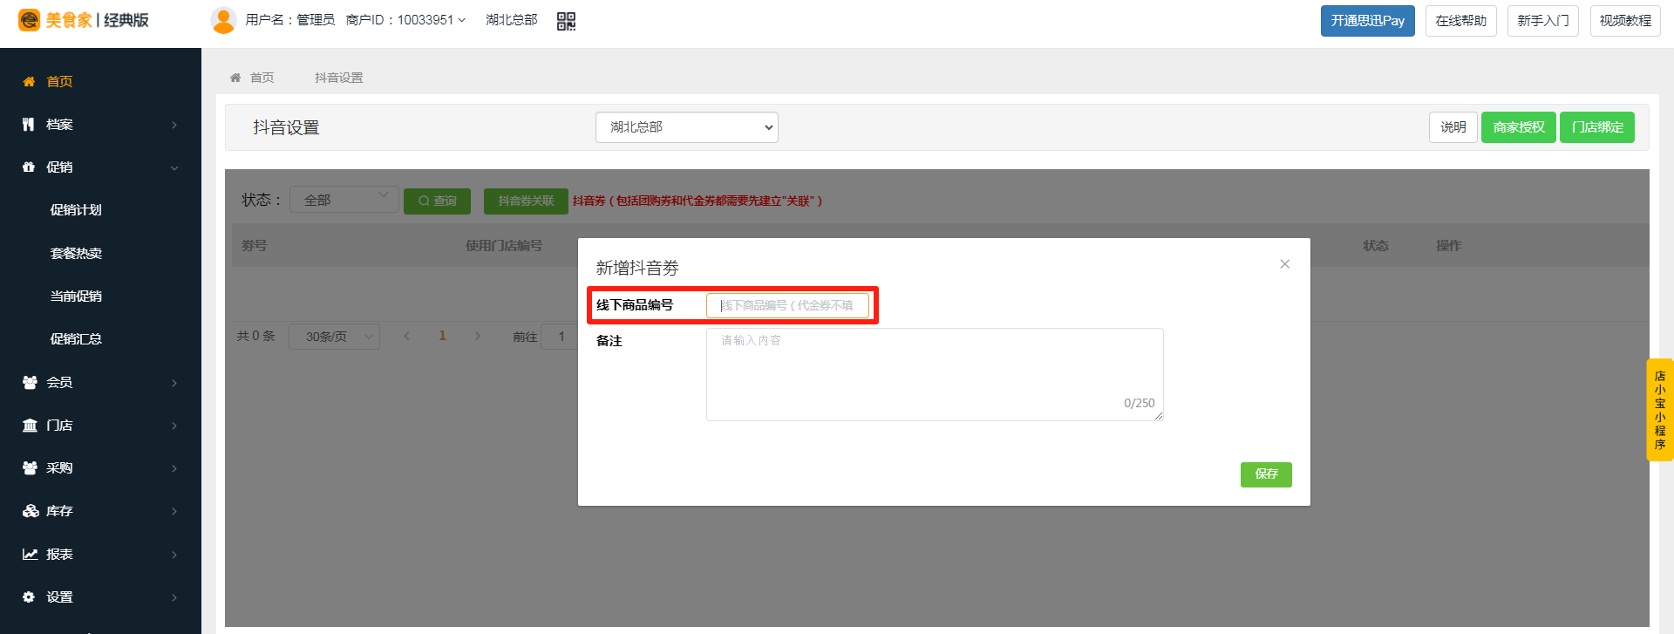Expand the 门店 menu chevron
1674x634 pixels.
[174, 426]
